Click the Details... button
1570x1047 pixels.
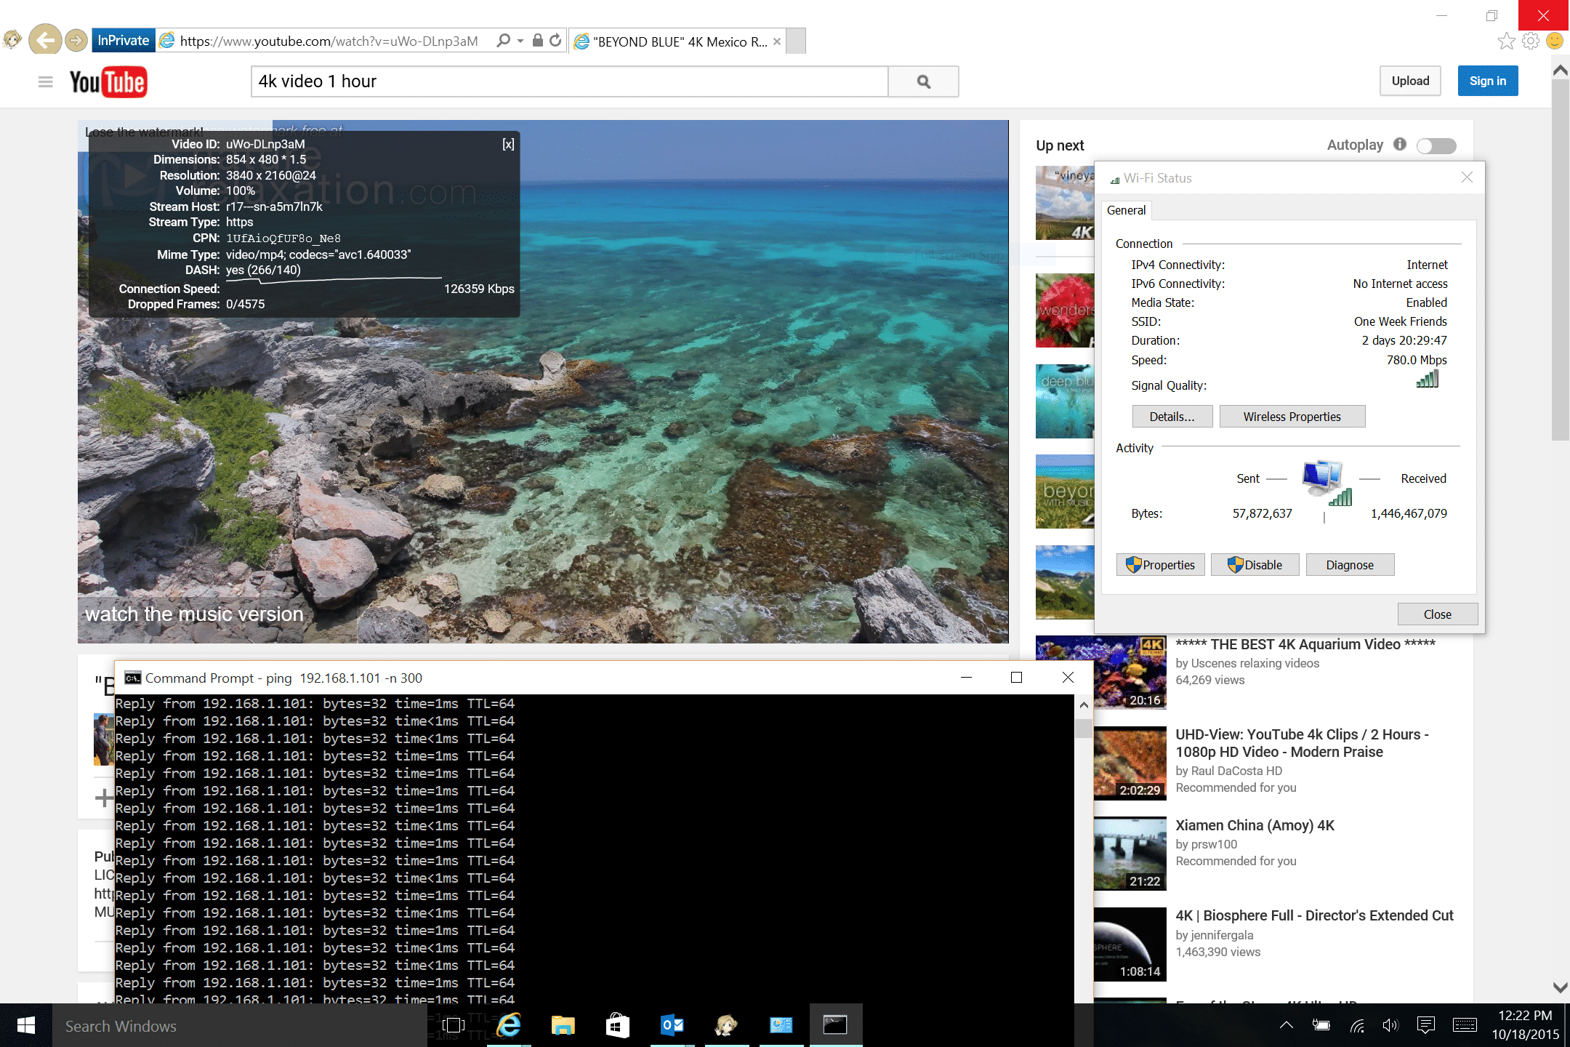tap(1172, 417)
